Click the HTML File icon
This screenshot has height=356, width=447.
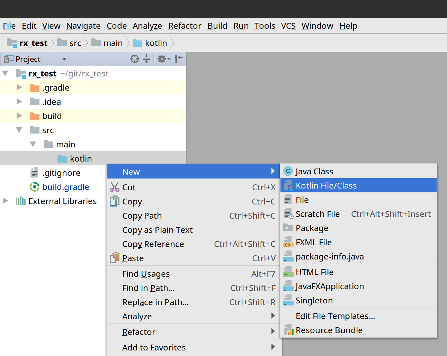(288, 272)
